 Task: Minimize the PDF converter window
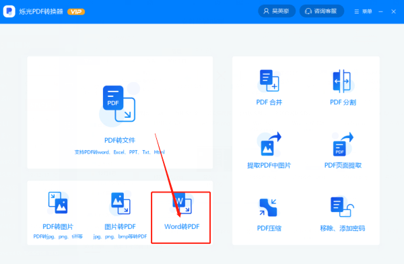pyautogui.click(x=380, y=11)
